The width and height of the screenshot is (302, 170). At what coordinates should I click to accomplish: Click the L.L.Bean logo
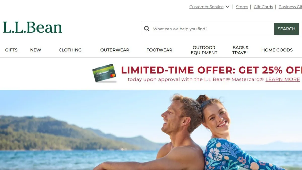tap(32, 27)
